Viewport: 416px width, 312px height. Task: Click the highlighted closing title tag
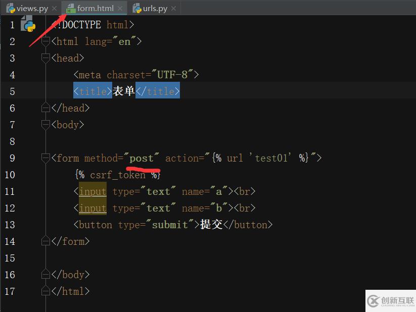[x=158, y=91]
